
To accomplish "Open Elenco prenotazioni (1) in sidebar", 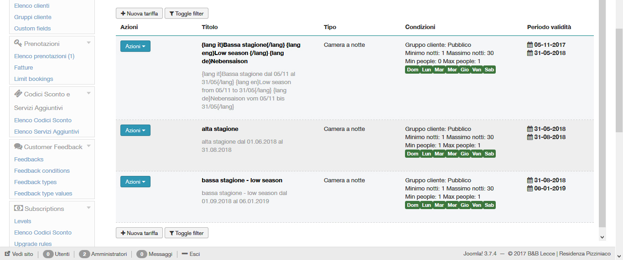I will pos(44,56).
